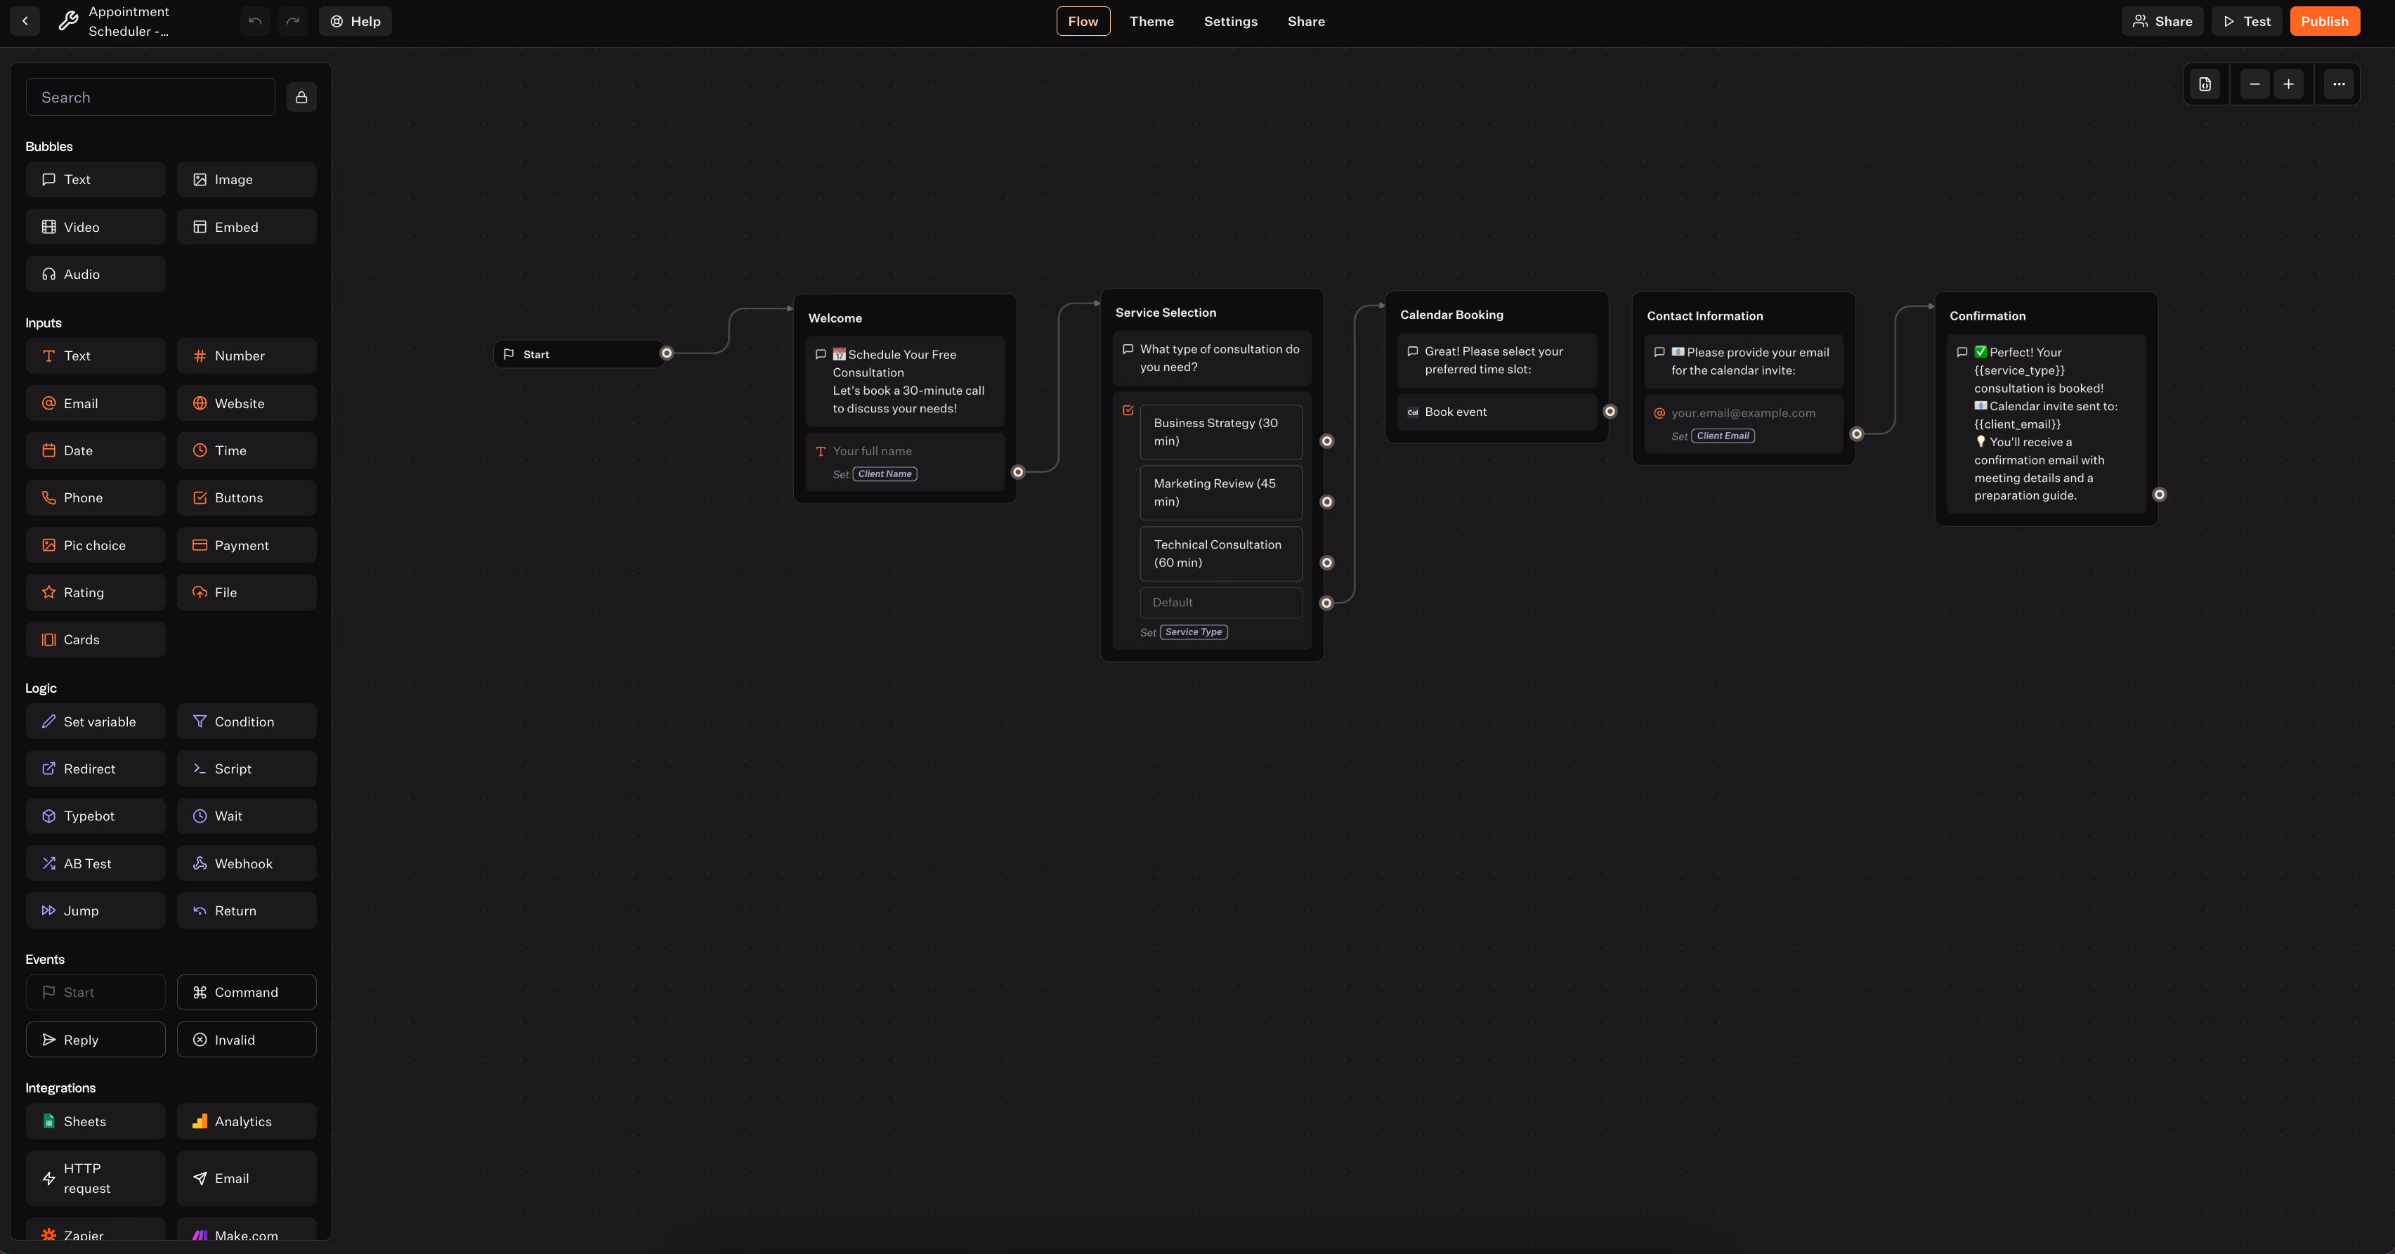This screenshot has height=1254, width=2395.
Task: Open the Settings tab
Action: pyautogui.click(x=1230, y=21)
